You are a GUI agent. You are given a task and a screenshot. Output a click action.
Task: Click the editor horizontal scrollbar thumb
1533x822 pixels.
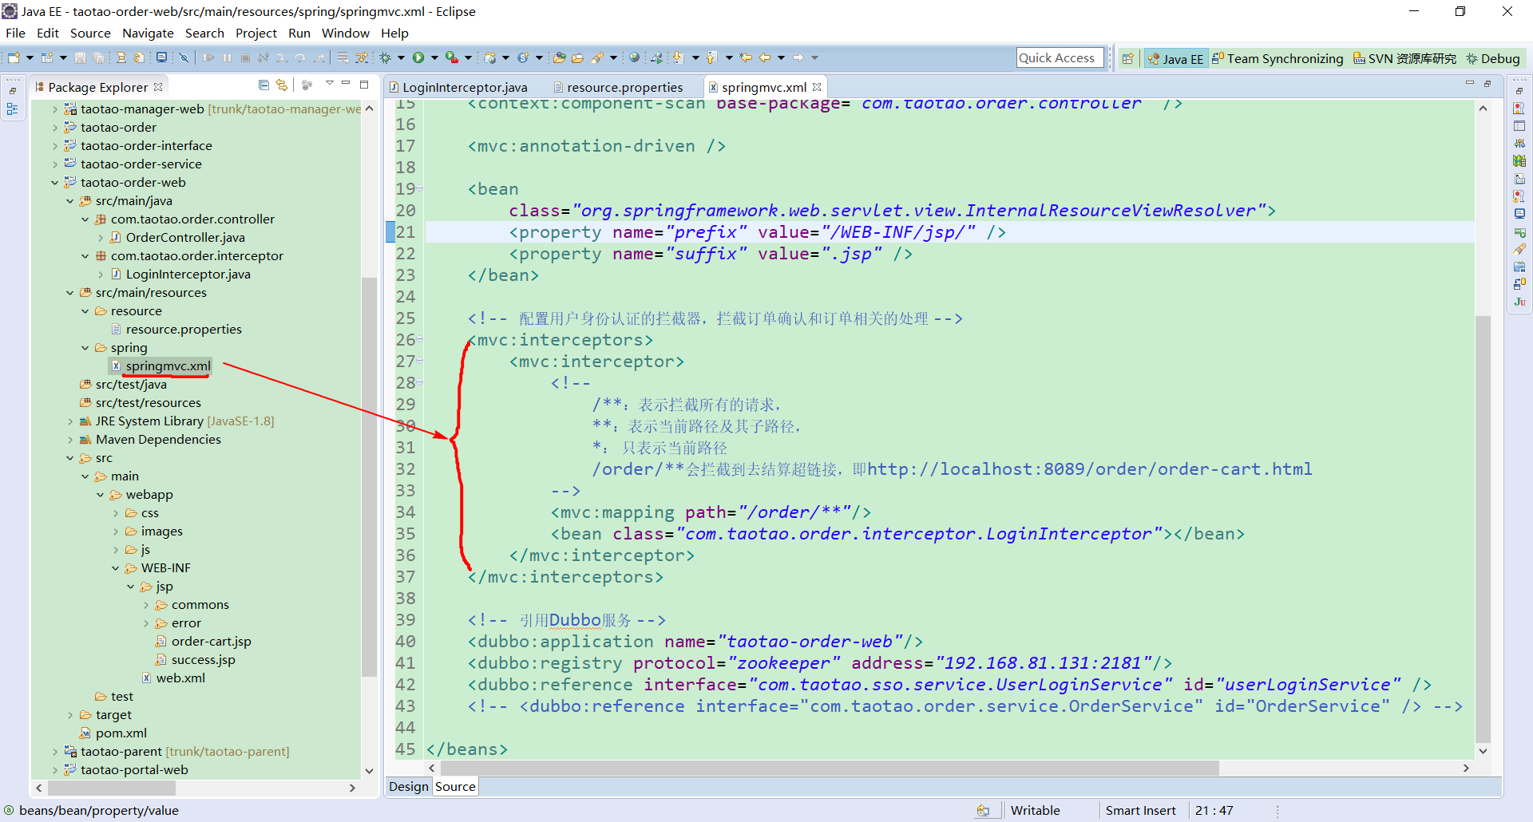pos(830,768)
